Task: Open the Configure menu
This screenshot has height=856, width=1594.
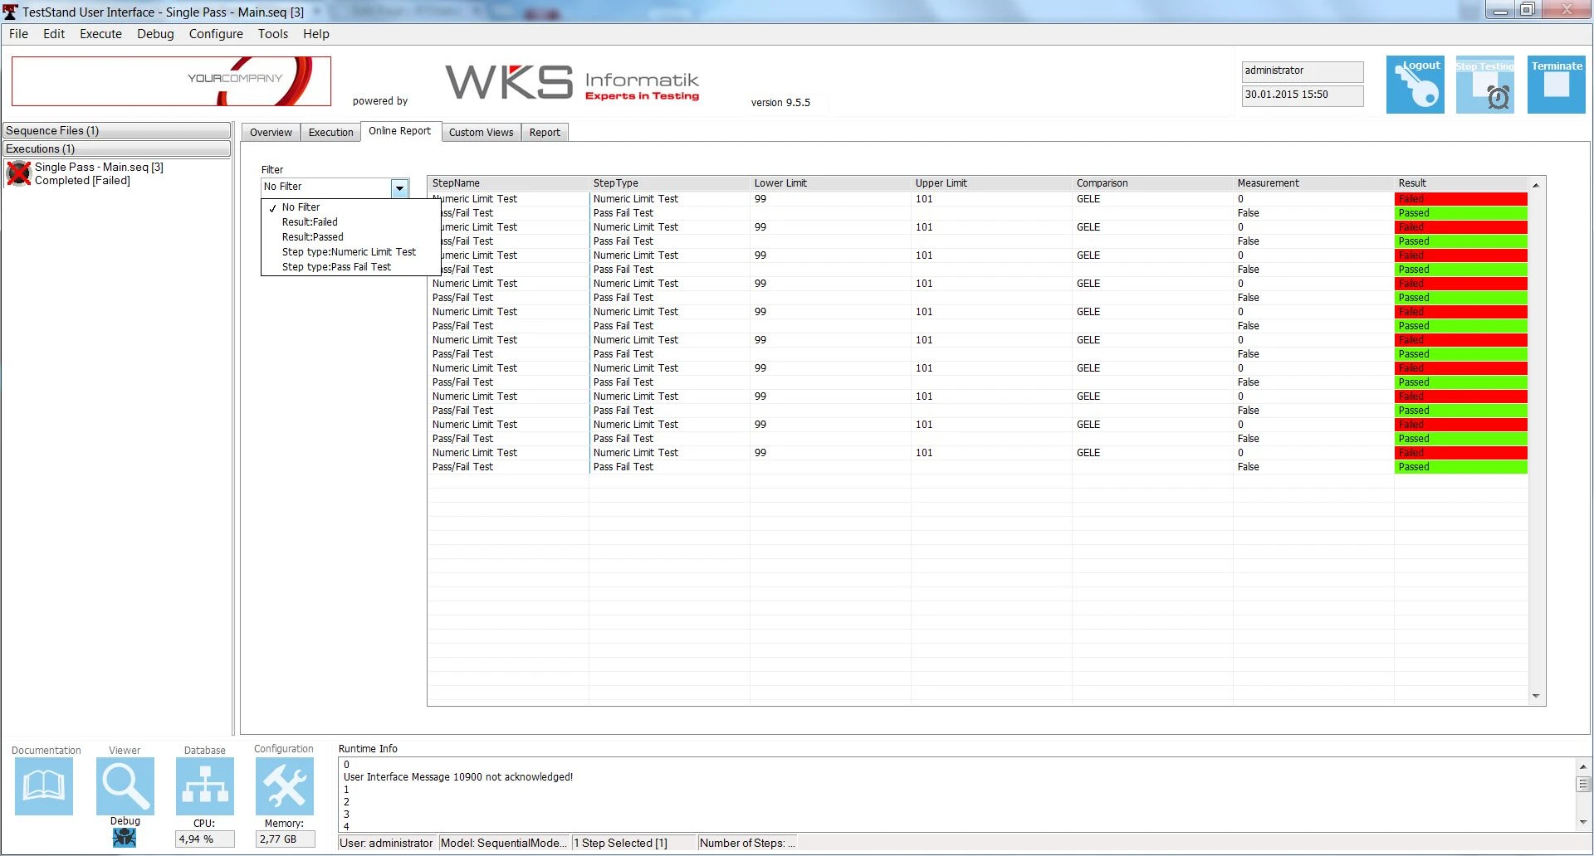Action: [x=216, y=34]
